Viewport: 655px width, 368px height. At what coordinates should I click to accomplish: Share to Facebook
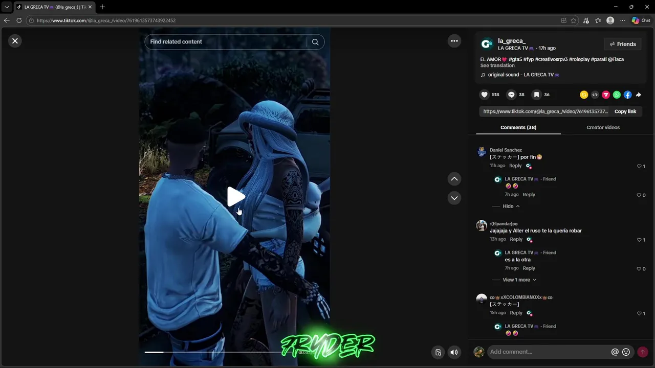pos(627,95)
